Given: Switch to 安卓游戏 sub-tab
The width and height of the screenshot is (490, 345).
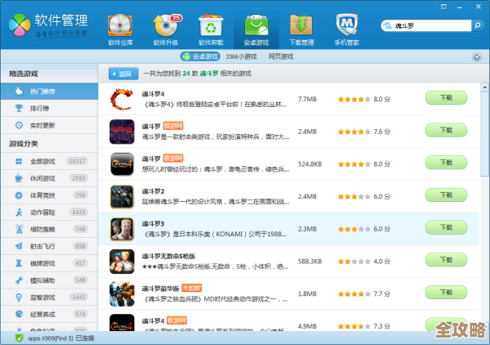Looking at the screenshot, I should pyautogui.click(x=200, y=56).
